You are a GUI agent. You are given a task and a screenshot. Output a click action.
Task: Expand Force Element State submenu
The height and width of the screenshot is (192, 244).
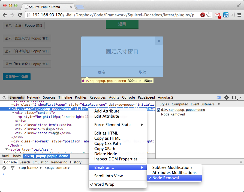(x=118, y=125)
